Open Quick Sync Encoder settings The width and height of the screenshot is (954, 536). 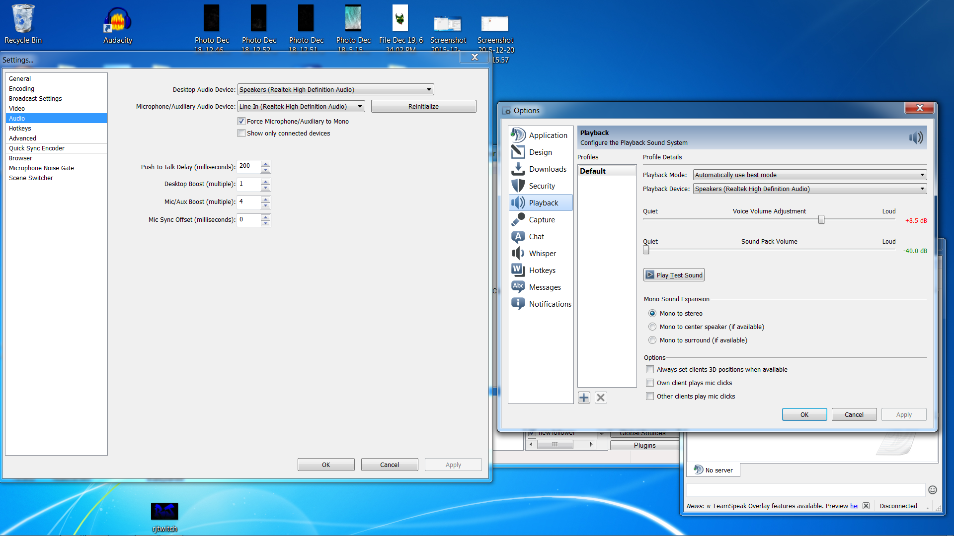click(56, 148)
